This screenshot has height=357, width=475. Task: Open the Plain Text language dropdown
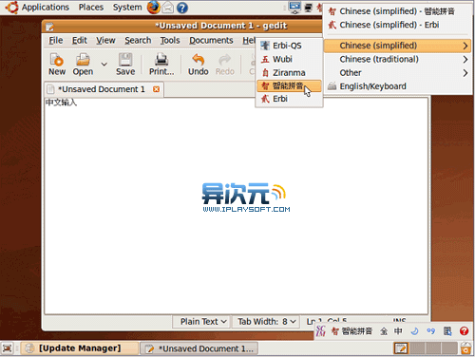tap(201, 322)
